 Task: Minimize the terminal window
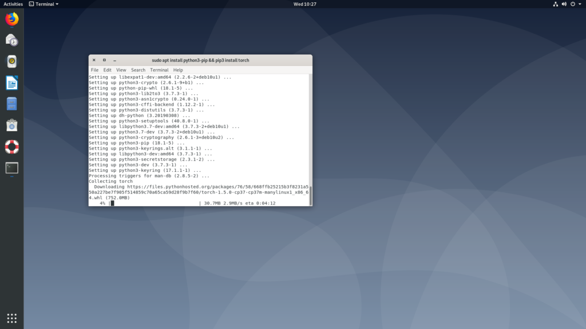(x=114, y=60)
